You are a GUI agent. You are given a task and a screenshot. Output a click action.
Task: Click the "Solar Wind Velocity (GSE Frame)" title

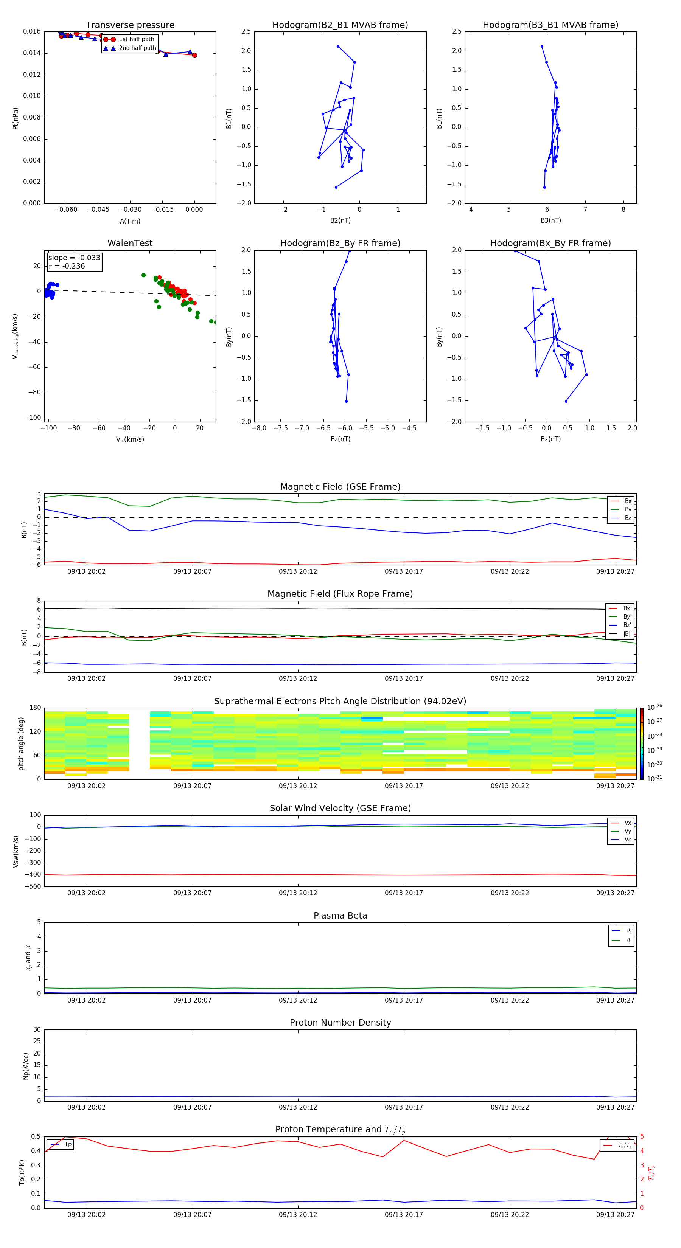coord(340,808)
